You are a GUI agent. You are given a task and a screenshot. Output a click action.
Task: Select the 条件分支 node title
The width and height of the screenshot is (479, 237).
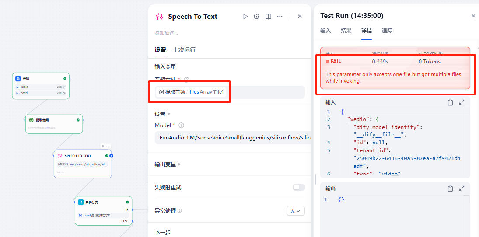(92, 202)
